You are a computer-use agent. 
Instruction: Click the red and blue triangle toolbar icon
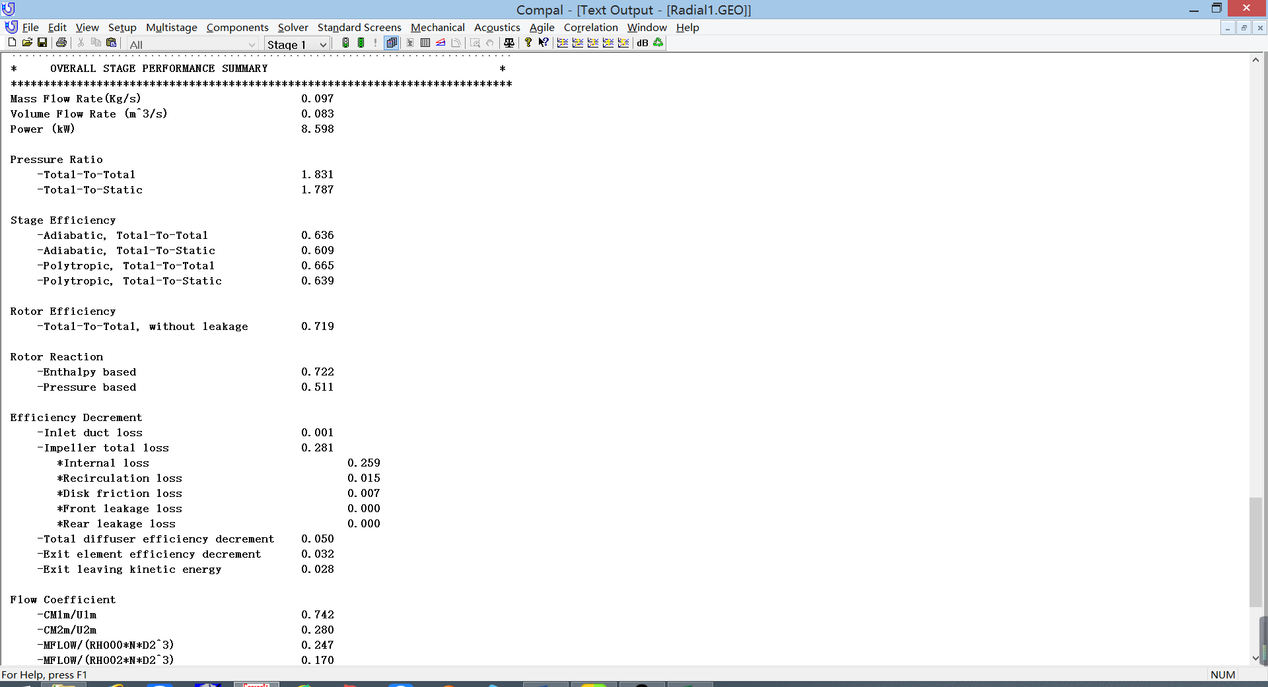coord(440,43)
